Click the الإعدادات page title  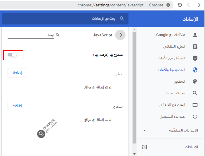(x=190, y=19)
